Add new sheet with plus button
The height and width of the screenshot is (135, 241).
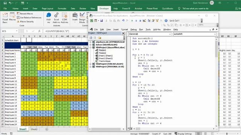(47, 129)
